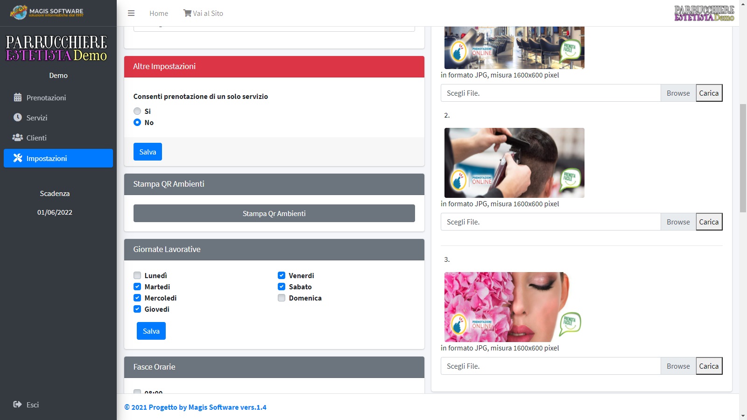This screenshot has width=747, height=420.
Task: Uncheck Sabato working day
Action: point(282,287)
